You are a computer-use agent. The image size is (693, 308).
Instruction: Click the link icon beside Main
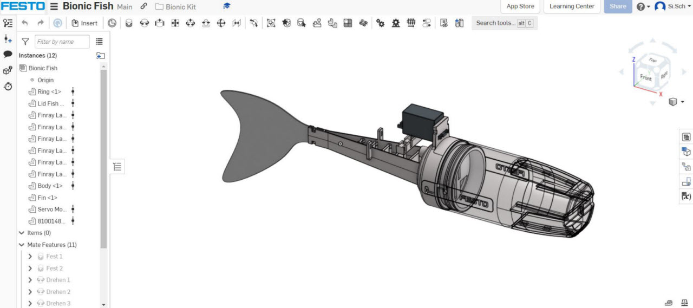point(143,6)
